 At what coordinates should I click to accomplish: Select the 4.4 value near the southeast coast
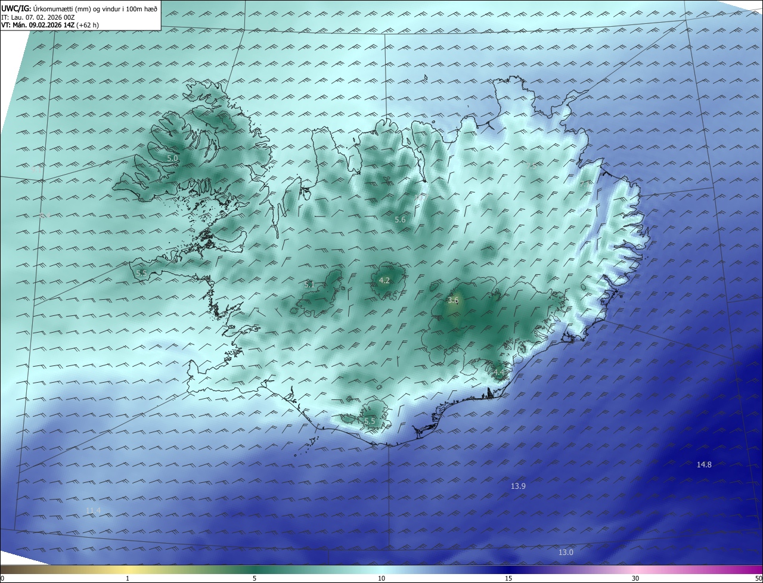click(498, 373)
